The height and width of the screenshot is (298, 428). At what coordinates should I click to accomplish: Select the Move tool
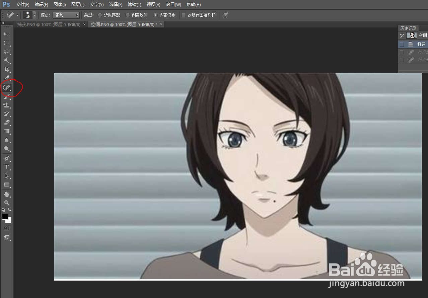(x=6, y=34)
